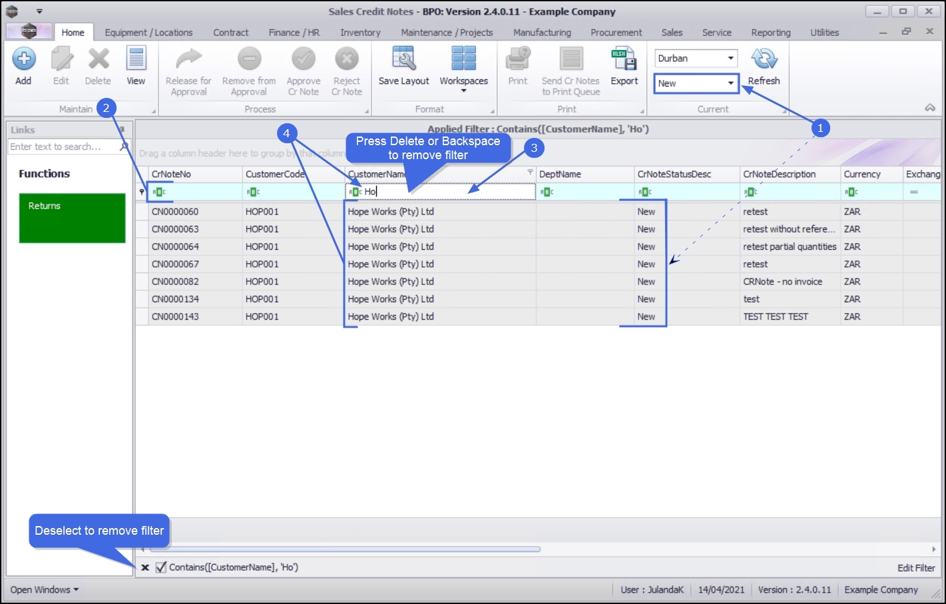Select the row for CN0000060
Viewport: 946px width, 604px height.
538,212
